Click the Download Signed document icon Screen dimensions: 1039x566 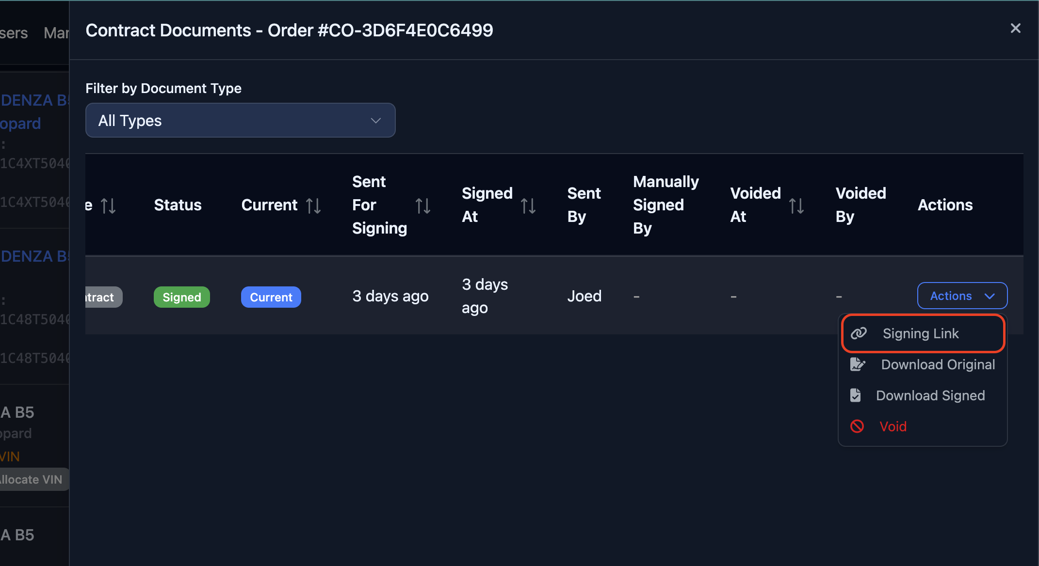[x=856, y=395]
